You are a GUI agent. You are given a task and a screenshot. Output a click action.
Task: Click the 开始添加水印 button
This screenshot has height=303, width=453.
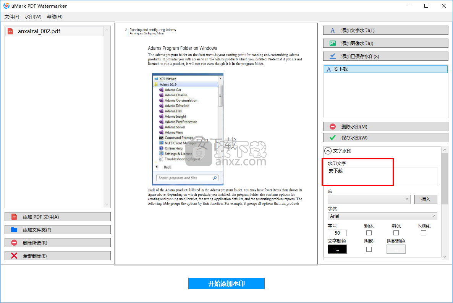click(226, 284)
